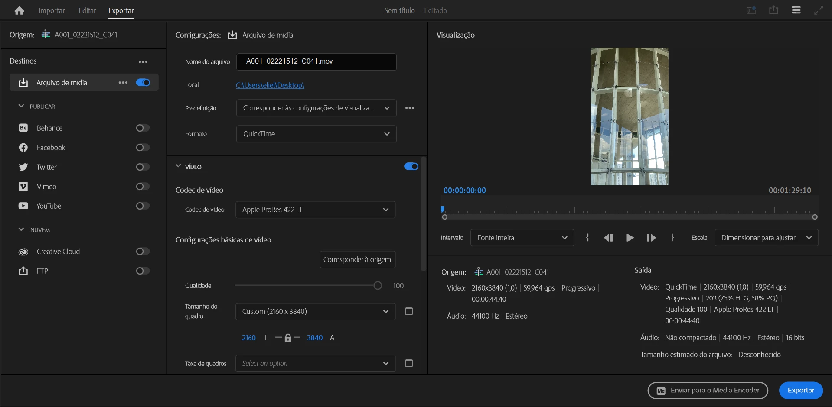Screen dimensions: 832x407
Task: Click the Exportar button
Action: [801, 390]
